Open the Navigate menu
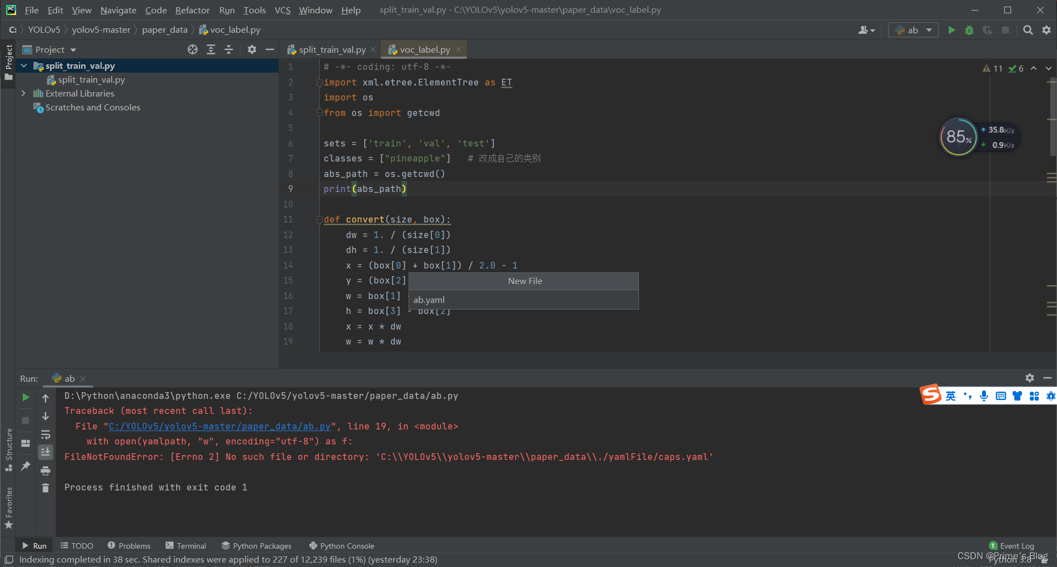The height and width of the screenshot is (567, 1057). tap(118, 10)
